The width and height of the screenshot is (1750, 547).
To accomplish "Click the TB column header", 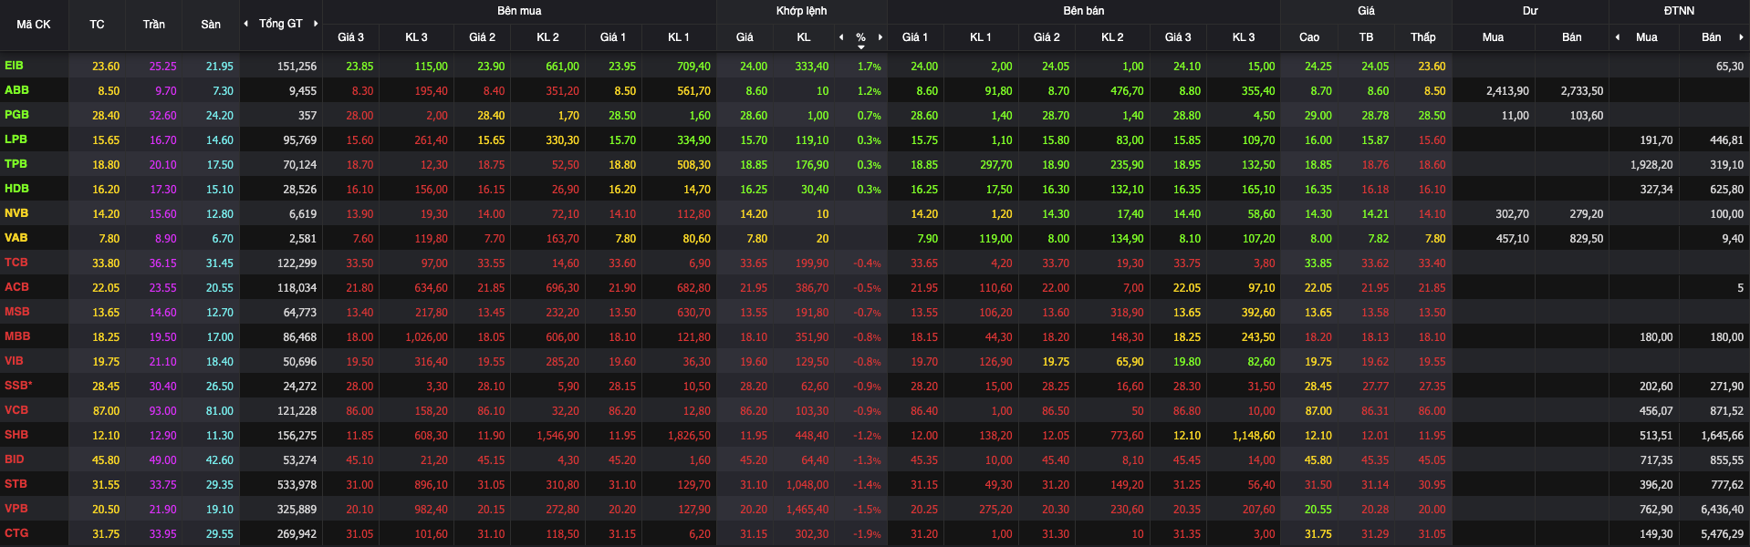I will pyautogui.click(x=1366, y=37).
